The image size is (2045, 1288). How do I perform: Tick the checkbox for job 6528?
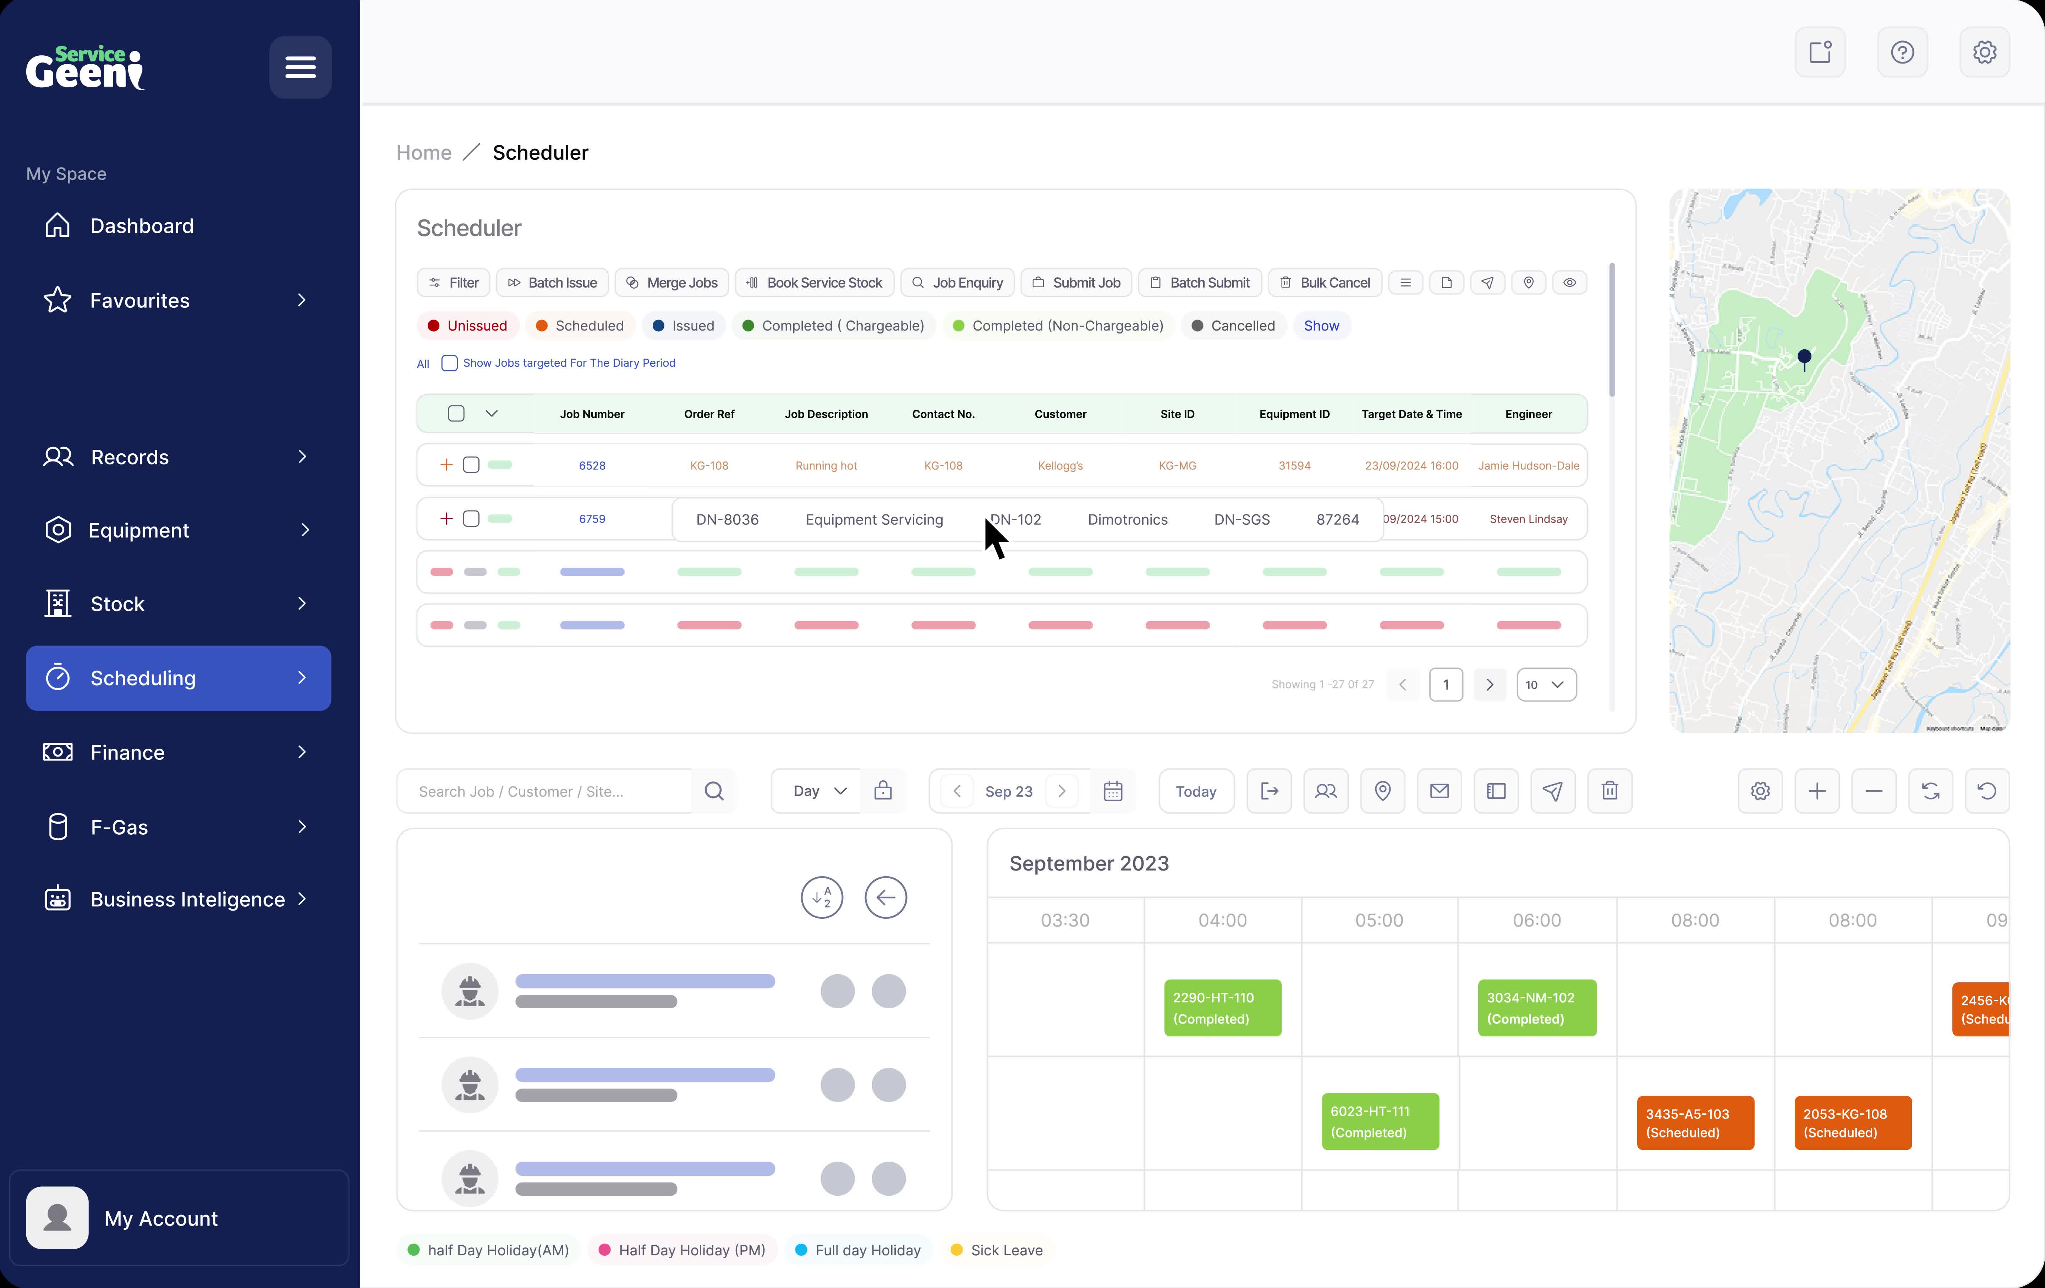(471, 465)
